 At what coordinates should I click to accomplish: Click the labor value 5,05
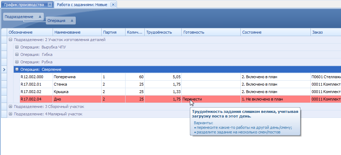pyautogui.click(x=163, y=77)
